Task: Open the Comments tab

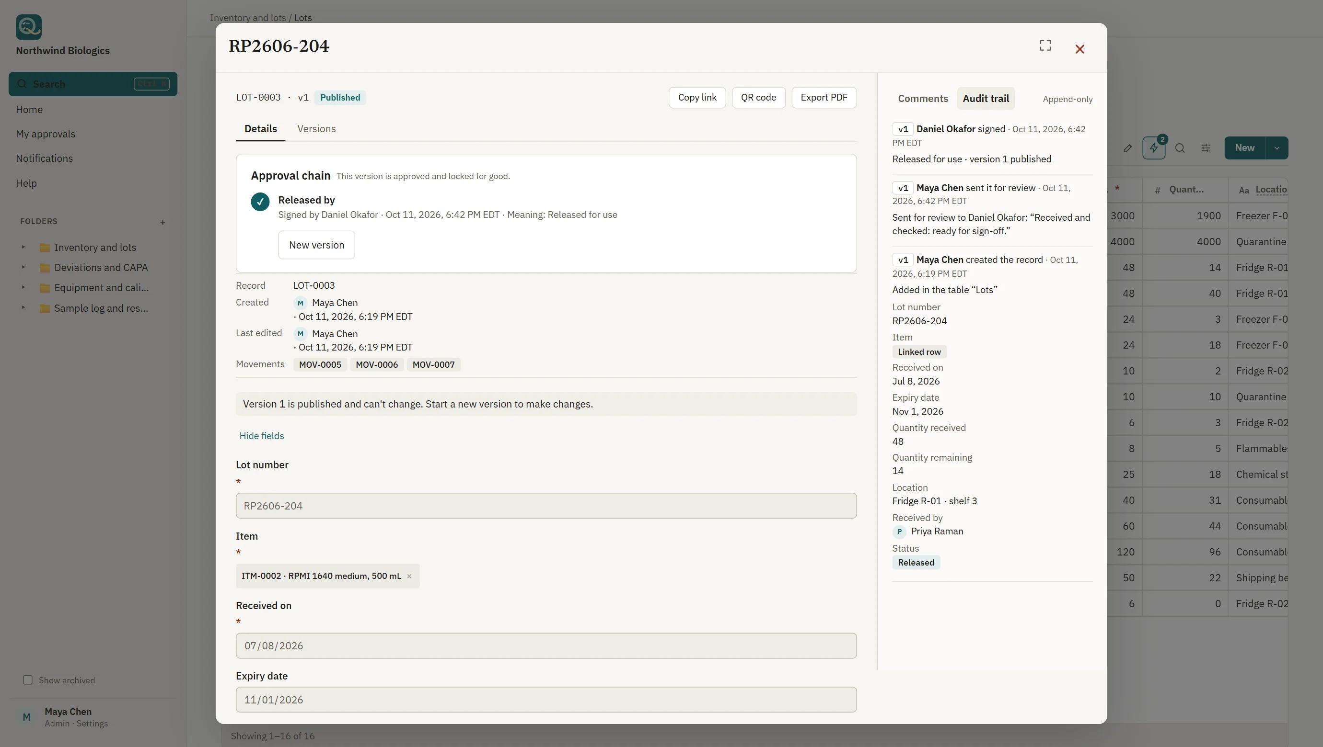Action: coord(922,99)
